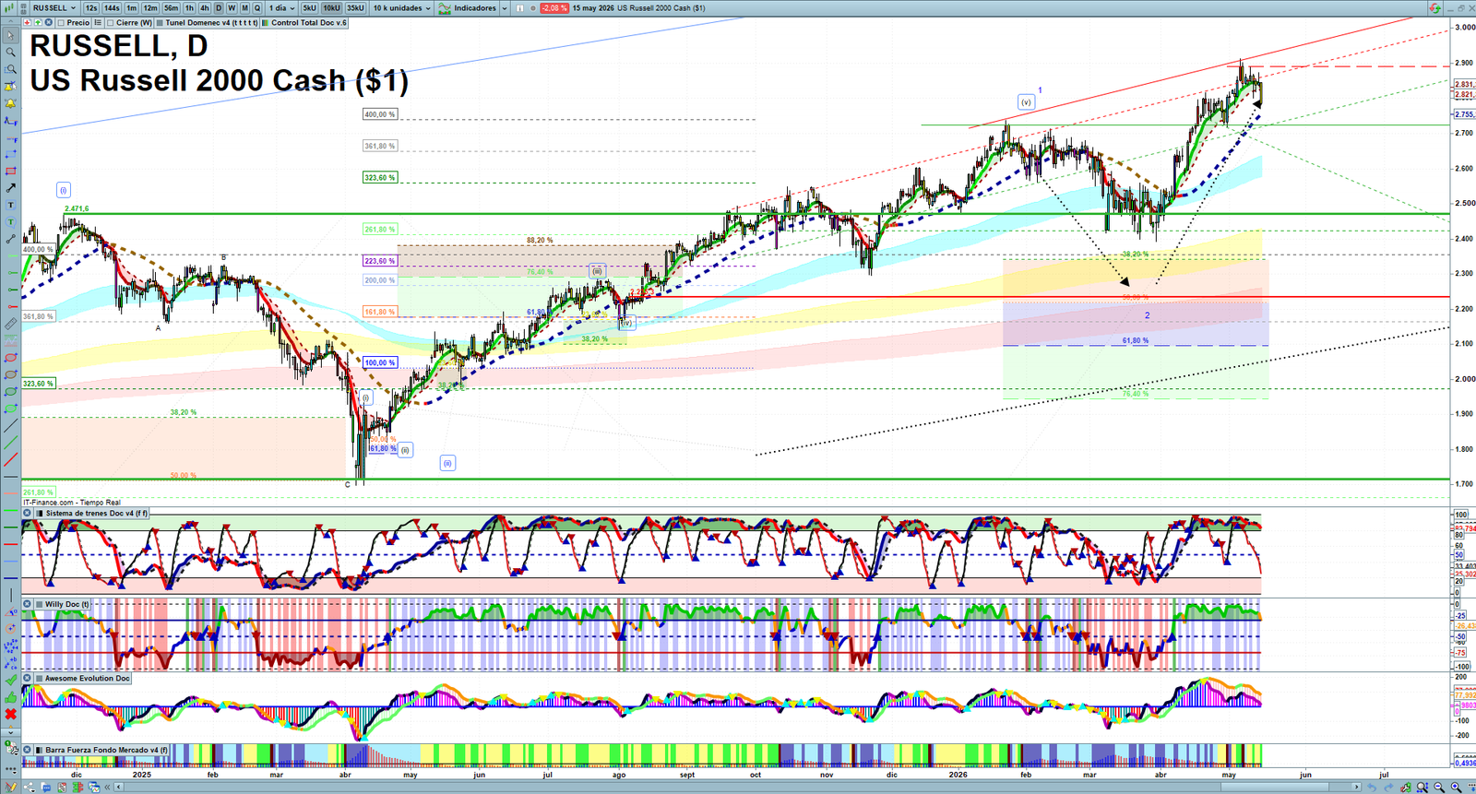Toggle the Precio checkbox
1476x794 pixels.
[61, 22]
